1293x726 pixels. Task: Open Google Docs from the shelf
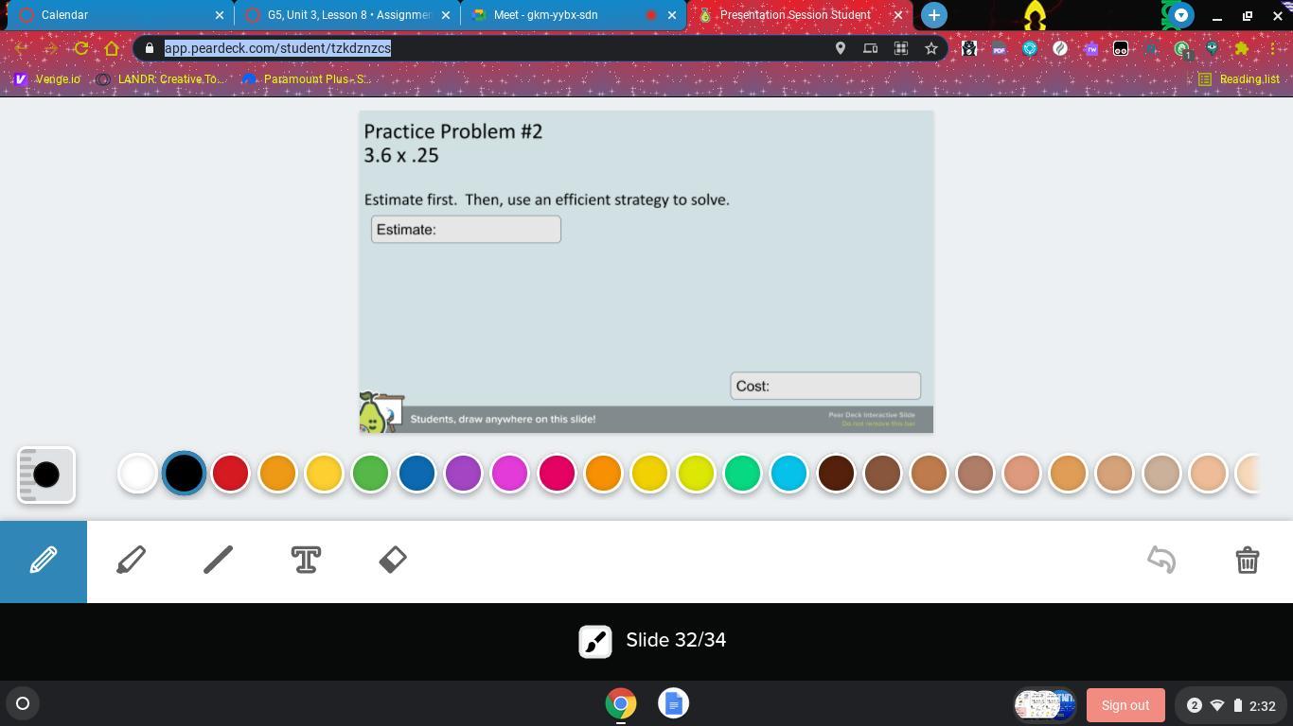coord(673,703)
